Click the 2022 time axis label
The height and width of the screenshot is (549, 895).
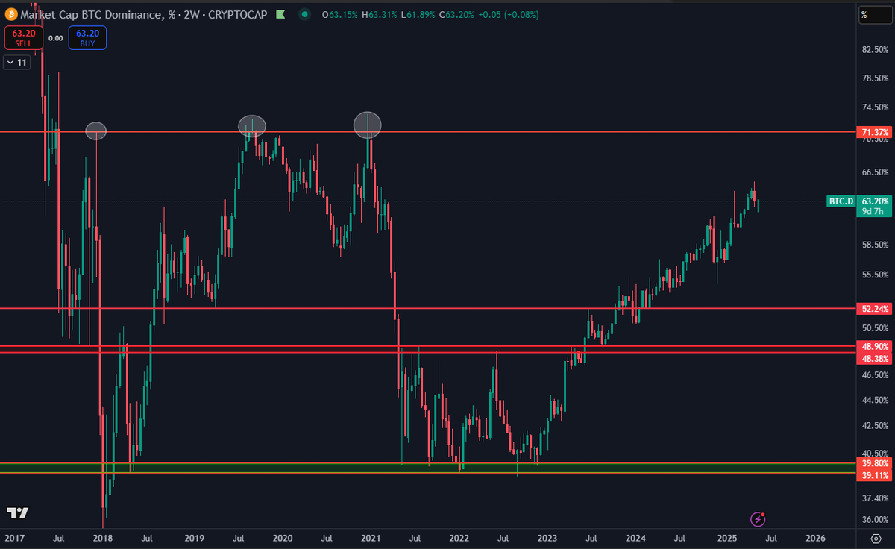click(459, 538)
